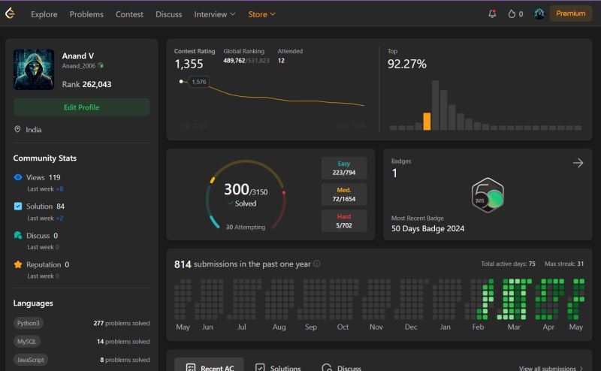Open Discuss in the top navigation bar
The width and height of the screenshot is (601, 371).
click(168, 14)
